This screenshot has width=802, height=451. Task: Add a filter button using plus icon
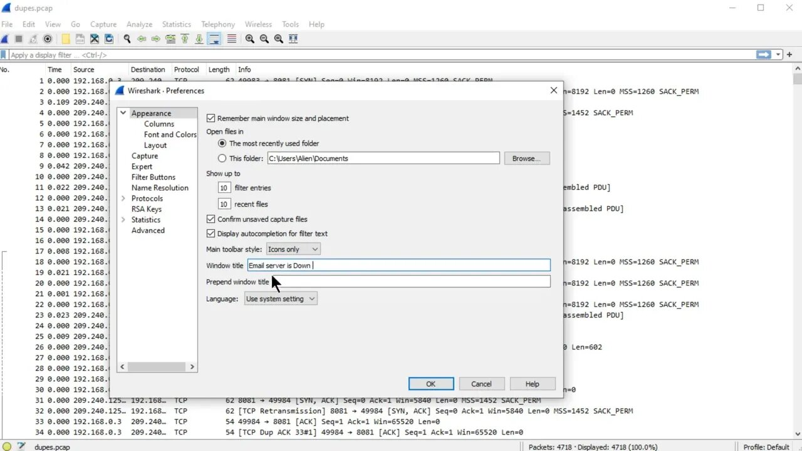[789, 54]
